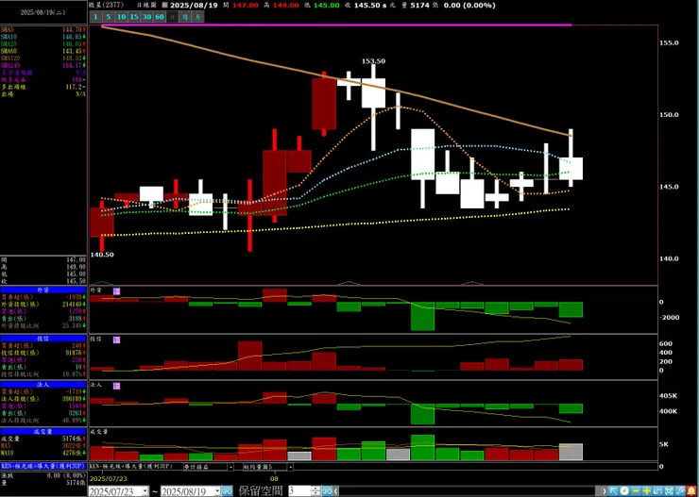Click the camera snapshot icon
The width and height of the screenshot is (699, 497).
click(669, 491)
